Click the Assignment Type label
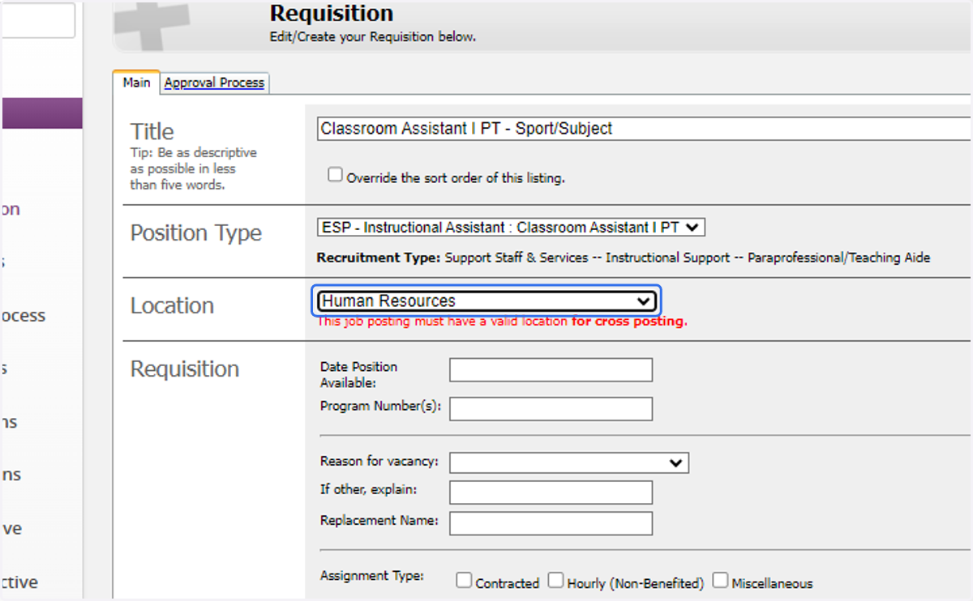Viewport: 973px width, 601px height. coord(372,577)
